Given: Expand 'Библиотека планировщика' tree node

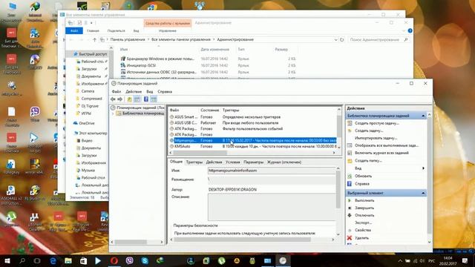Looking at the screenshot, I should point(114,113).
